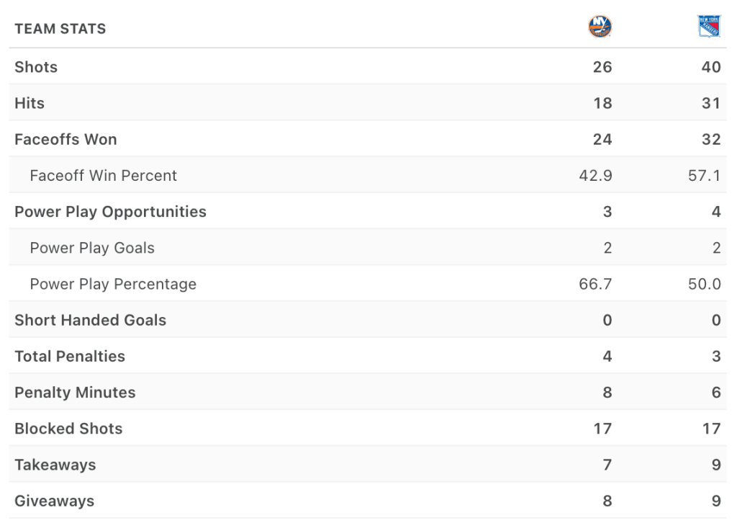Select the Short Handed Goals label
Image resolution: width=737 pixels, height=523 pixels.
pos(90,320)
